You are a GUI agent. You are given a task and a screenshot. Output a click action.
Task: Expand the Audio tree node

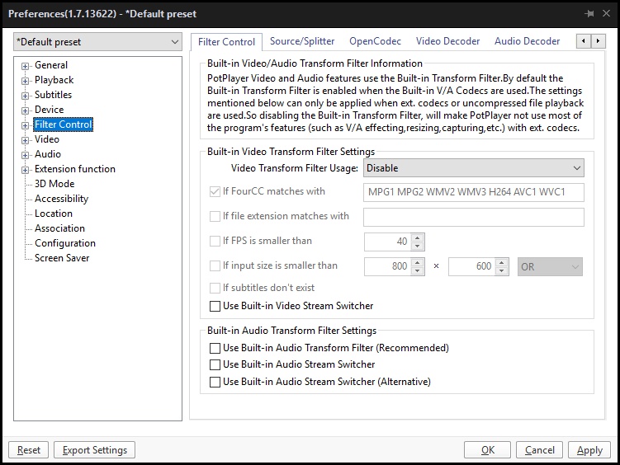click(25, 155)
